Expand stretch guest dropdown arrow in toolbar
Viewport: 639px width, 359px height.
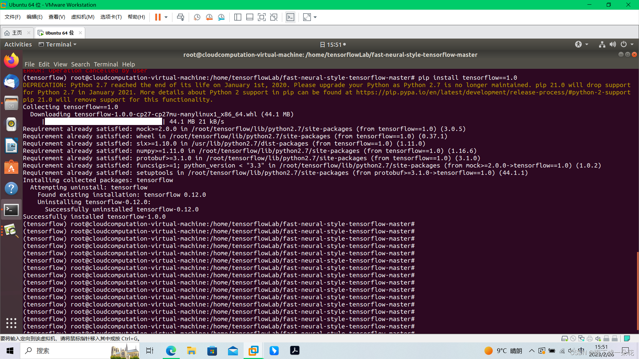(315, 17)
